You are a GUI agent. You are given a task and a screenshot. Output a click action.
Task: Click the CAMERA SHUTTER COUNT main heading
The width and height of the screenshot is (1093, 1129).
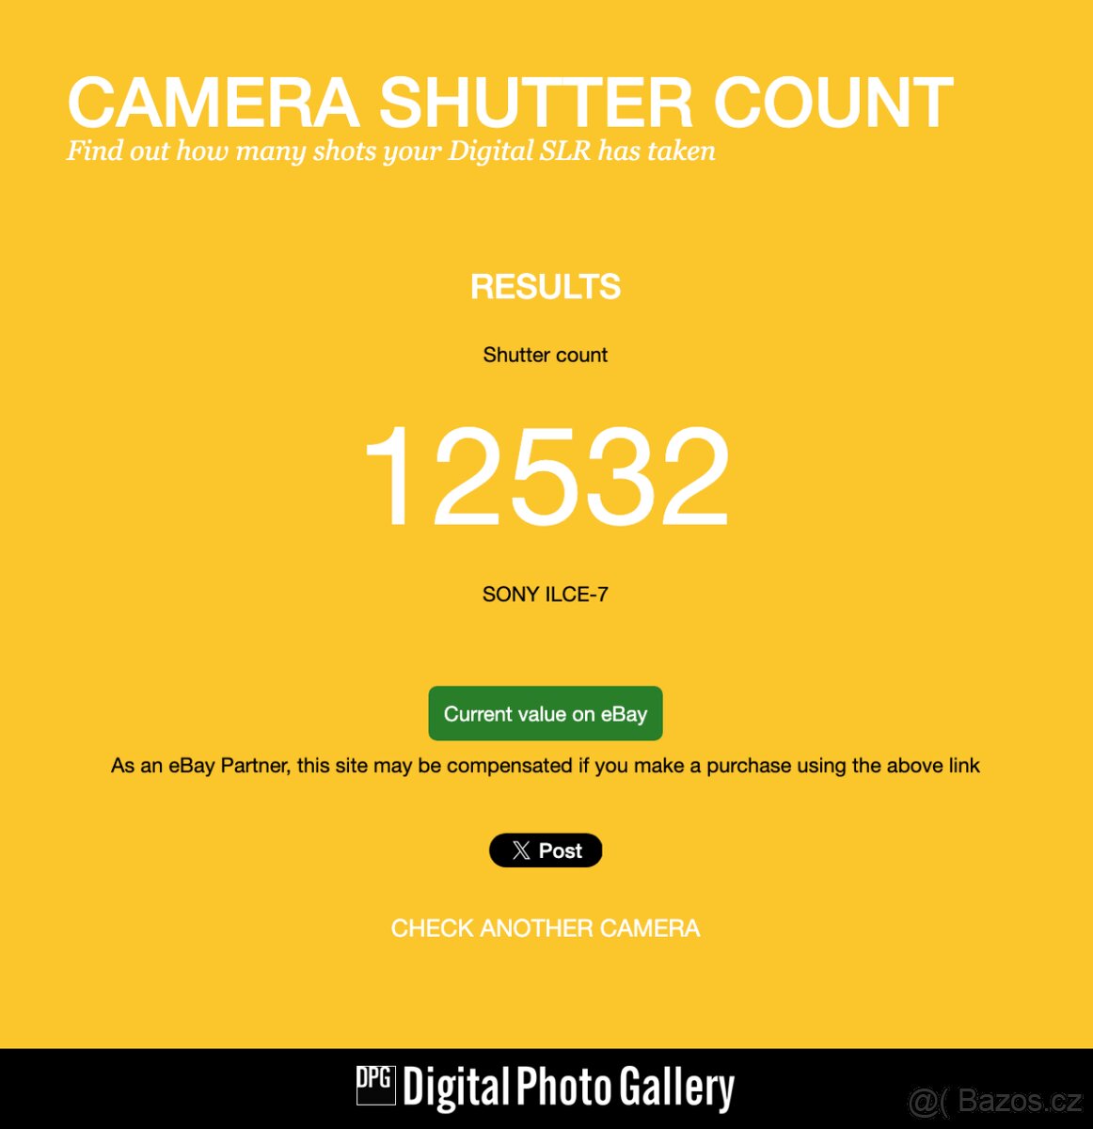click(510, 103)
